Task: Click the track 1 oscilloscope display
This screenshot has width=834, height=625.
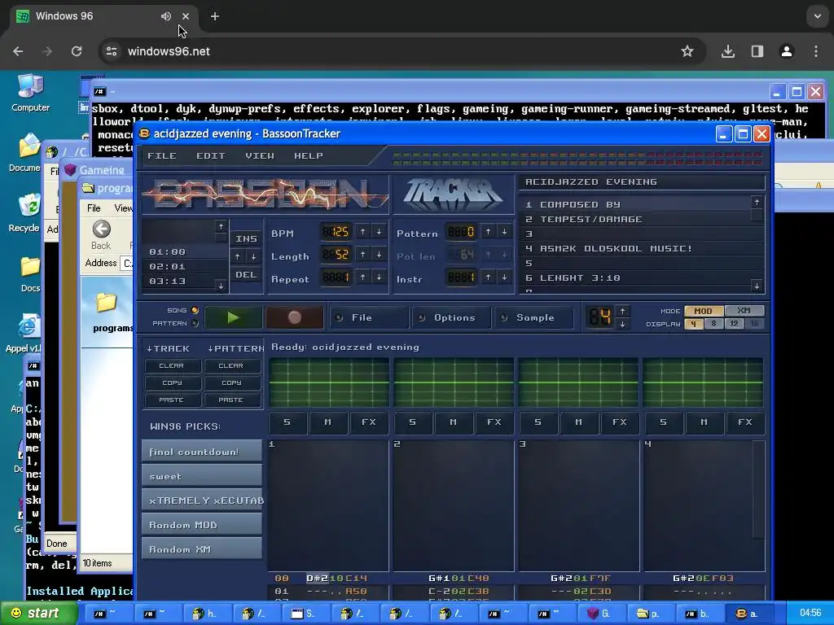Action: (x=329, y=382)
